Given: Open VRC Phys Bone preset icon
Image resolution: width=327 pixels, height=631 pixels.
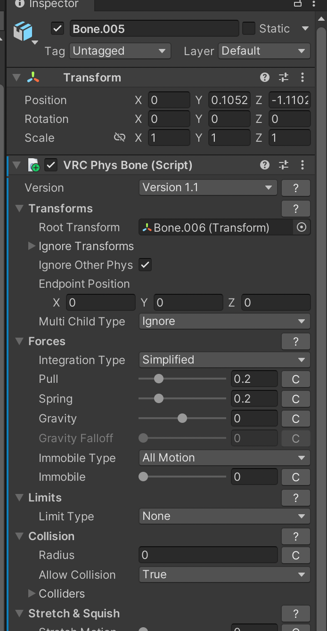Looking at the screenshot, I should point(284,165).
